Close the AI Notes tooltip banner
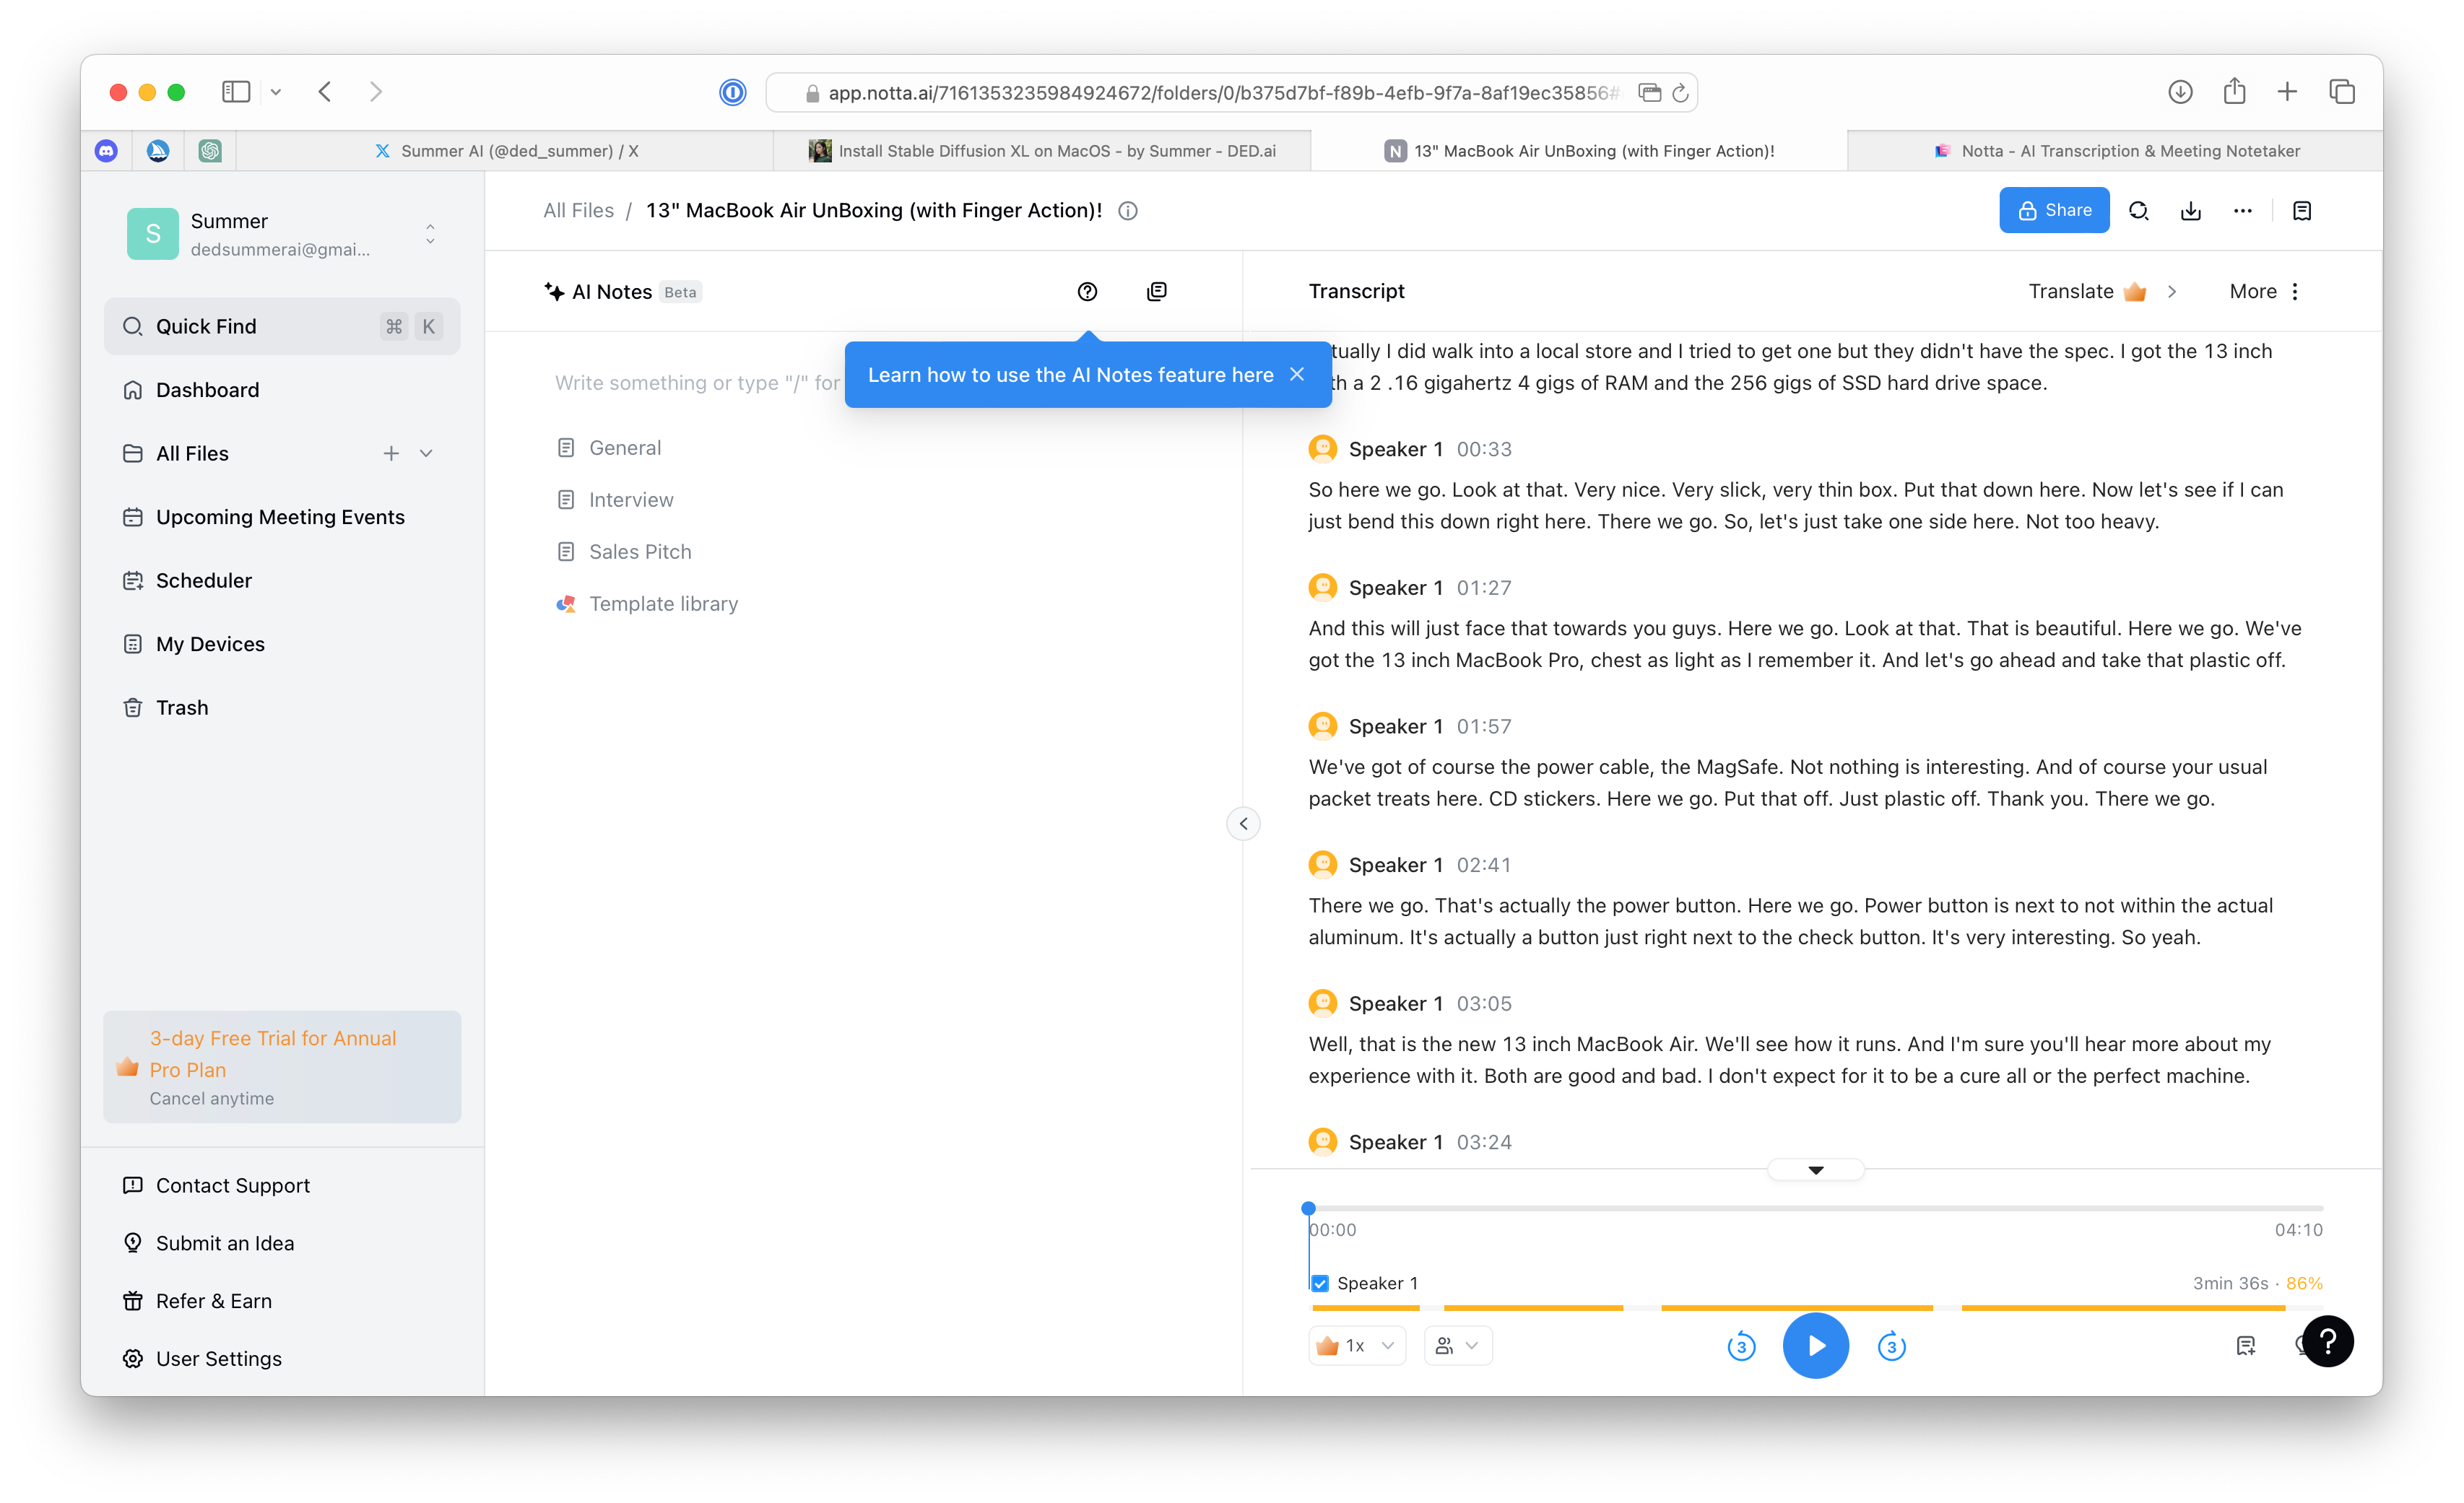 tap(1297, 375)
